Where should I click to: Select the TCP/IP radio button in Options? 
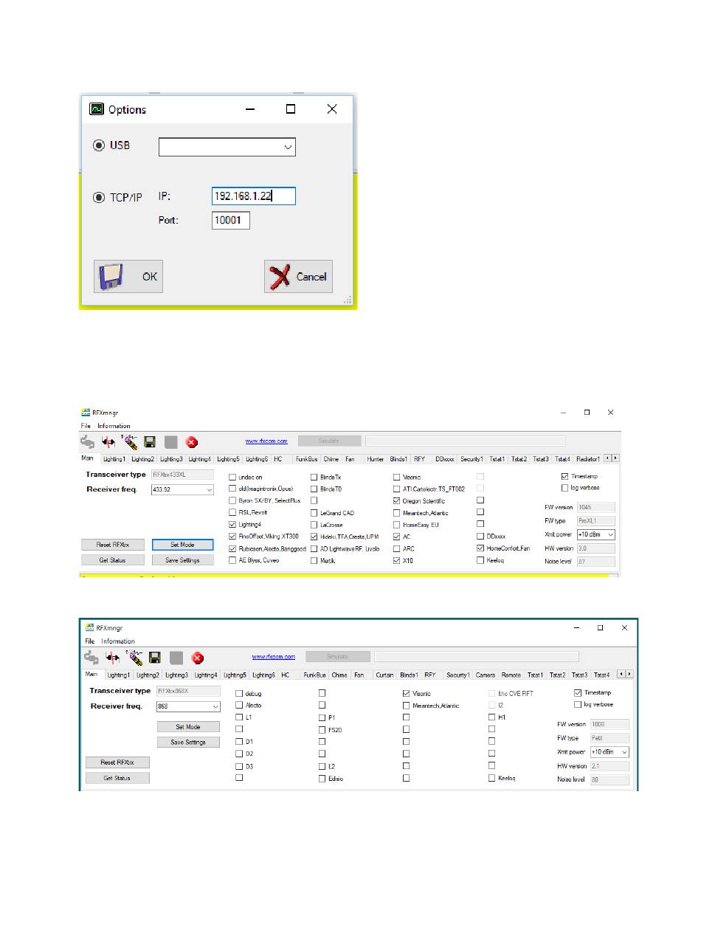(x=99, y=198)
